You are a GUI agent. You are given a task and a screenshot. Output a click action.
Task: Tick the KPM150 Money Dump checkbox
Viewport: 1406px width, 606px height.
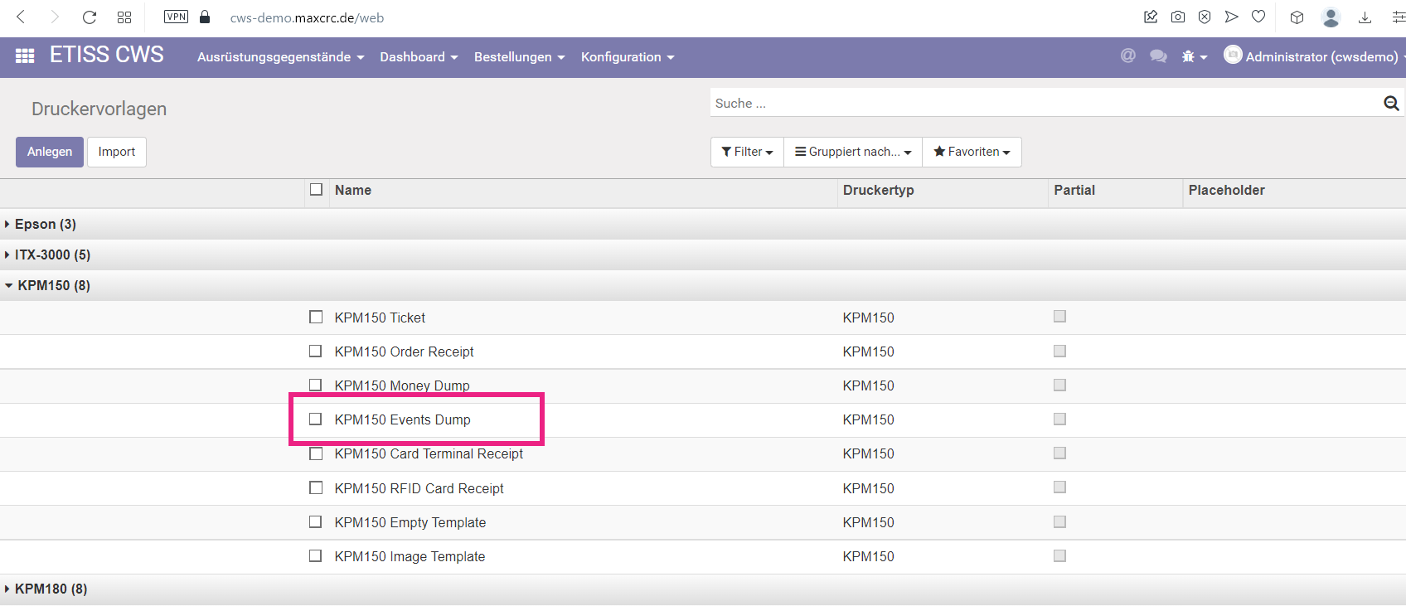316,385
